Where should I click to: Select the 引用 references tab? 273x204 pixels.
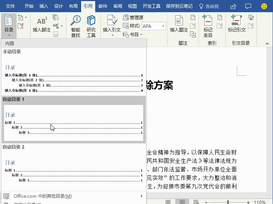pos(88,6)
